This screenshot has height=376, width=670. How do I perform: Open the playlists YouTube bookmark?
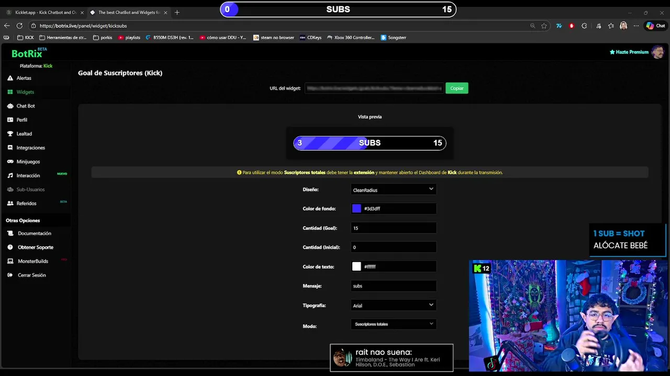129,38
